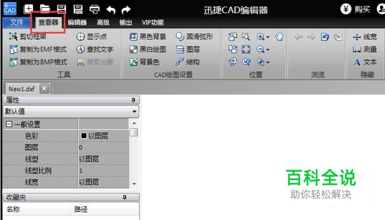The width and height of the screenshot is (385, 220).
Task: Open the 文件 menu
Action: [17, 23]
